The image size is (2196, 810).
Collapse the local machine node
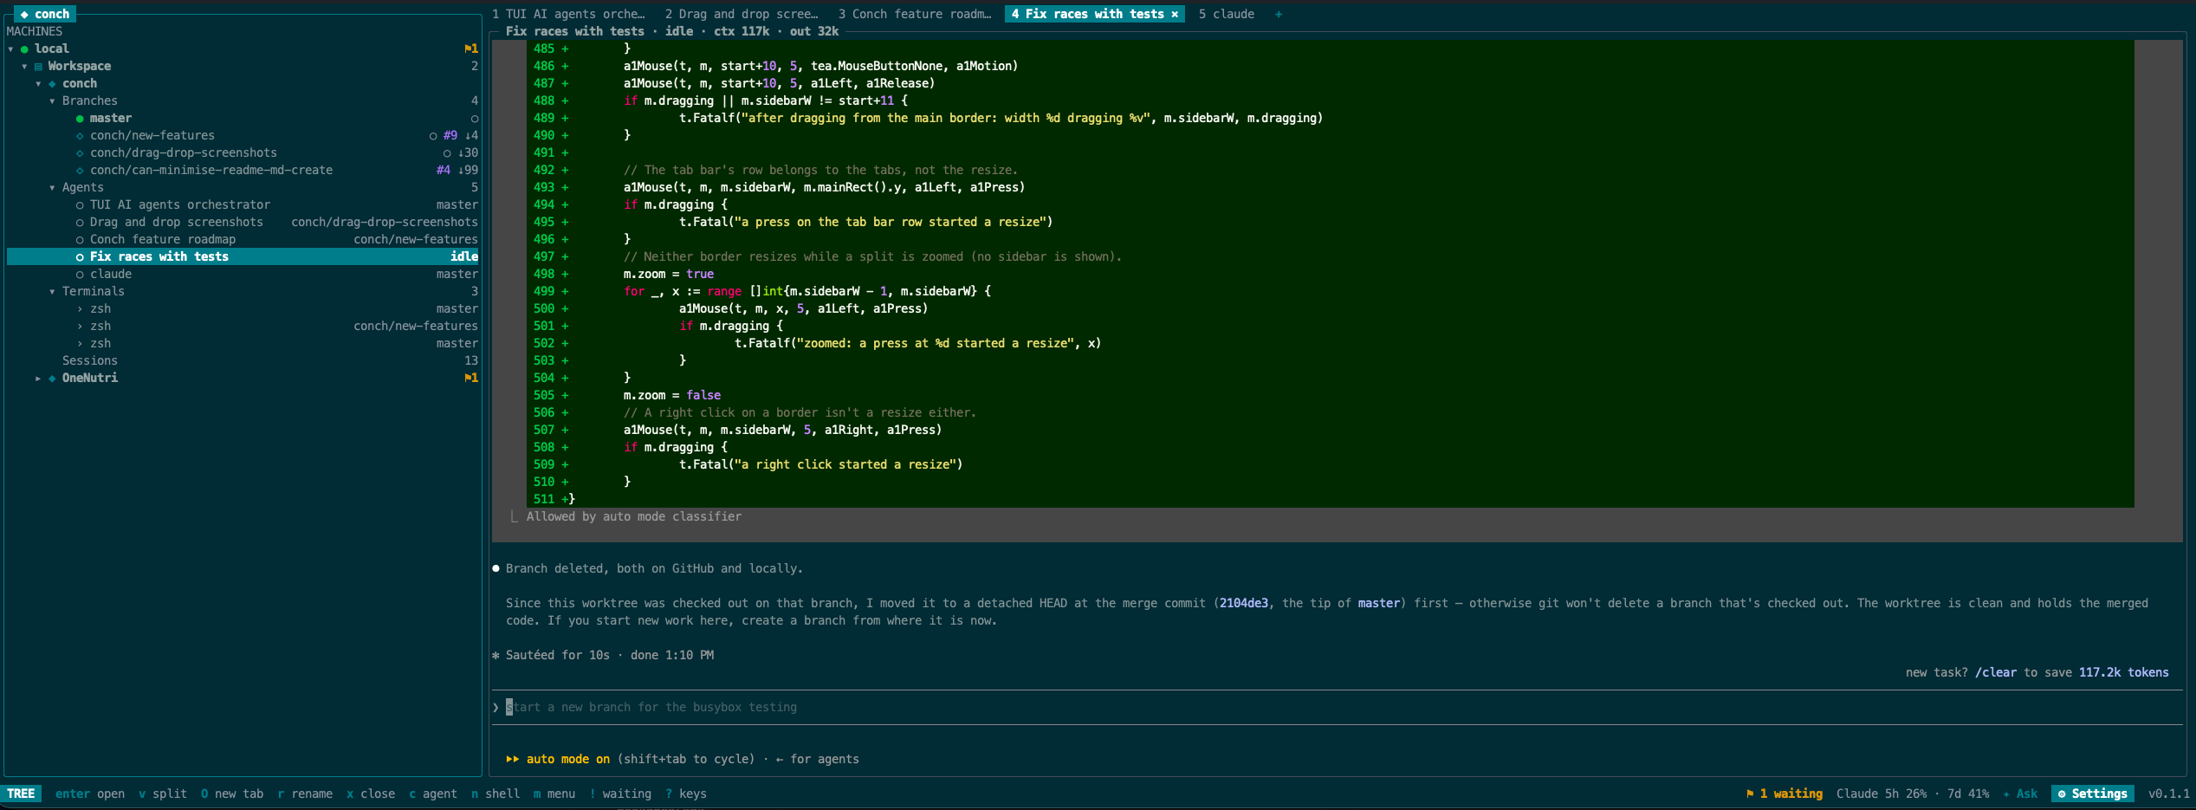tap(10, 49)
